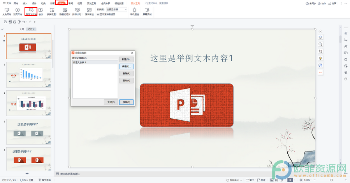Screen dimensions: 350x183
Task: Click Copy (复制) button in dialog
Action: 127,81
